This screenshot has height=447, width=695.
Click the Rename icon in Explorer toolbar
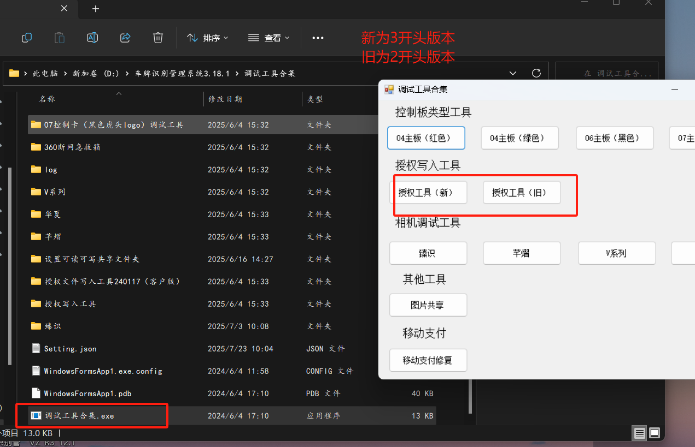(92, 38)
